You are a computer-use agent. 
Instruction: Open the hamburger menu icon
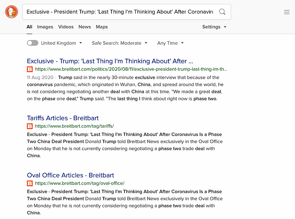(x=287, y=12)
